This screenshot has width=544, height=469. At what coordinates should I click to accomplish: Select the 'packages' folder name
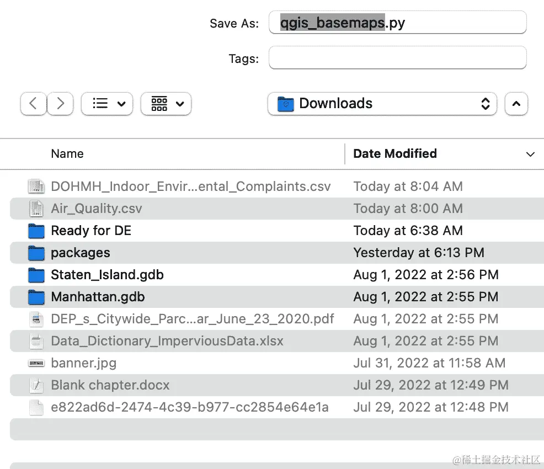tap(81, 253)
